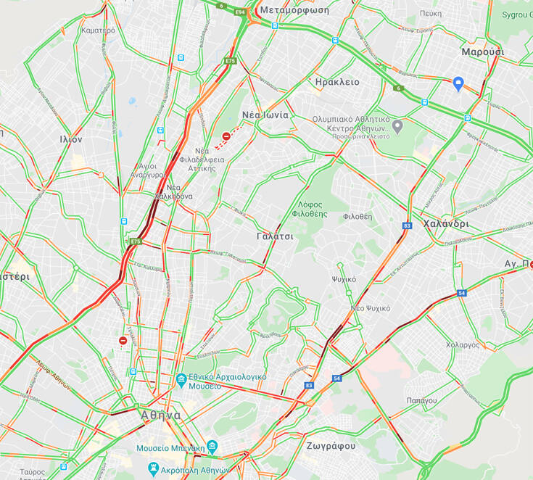Select the transit station icon above Ταύρος
This screenshot has width=533, height=480.
click(x=63, y=467)
